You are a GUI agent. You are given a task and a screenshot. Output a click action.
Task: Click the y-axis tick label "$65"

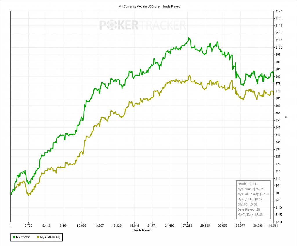pyautogui.click(x=278, y=98)
